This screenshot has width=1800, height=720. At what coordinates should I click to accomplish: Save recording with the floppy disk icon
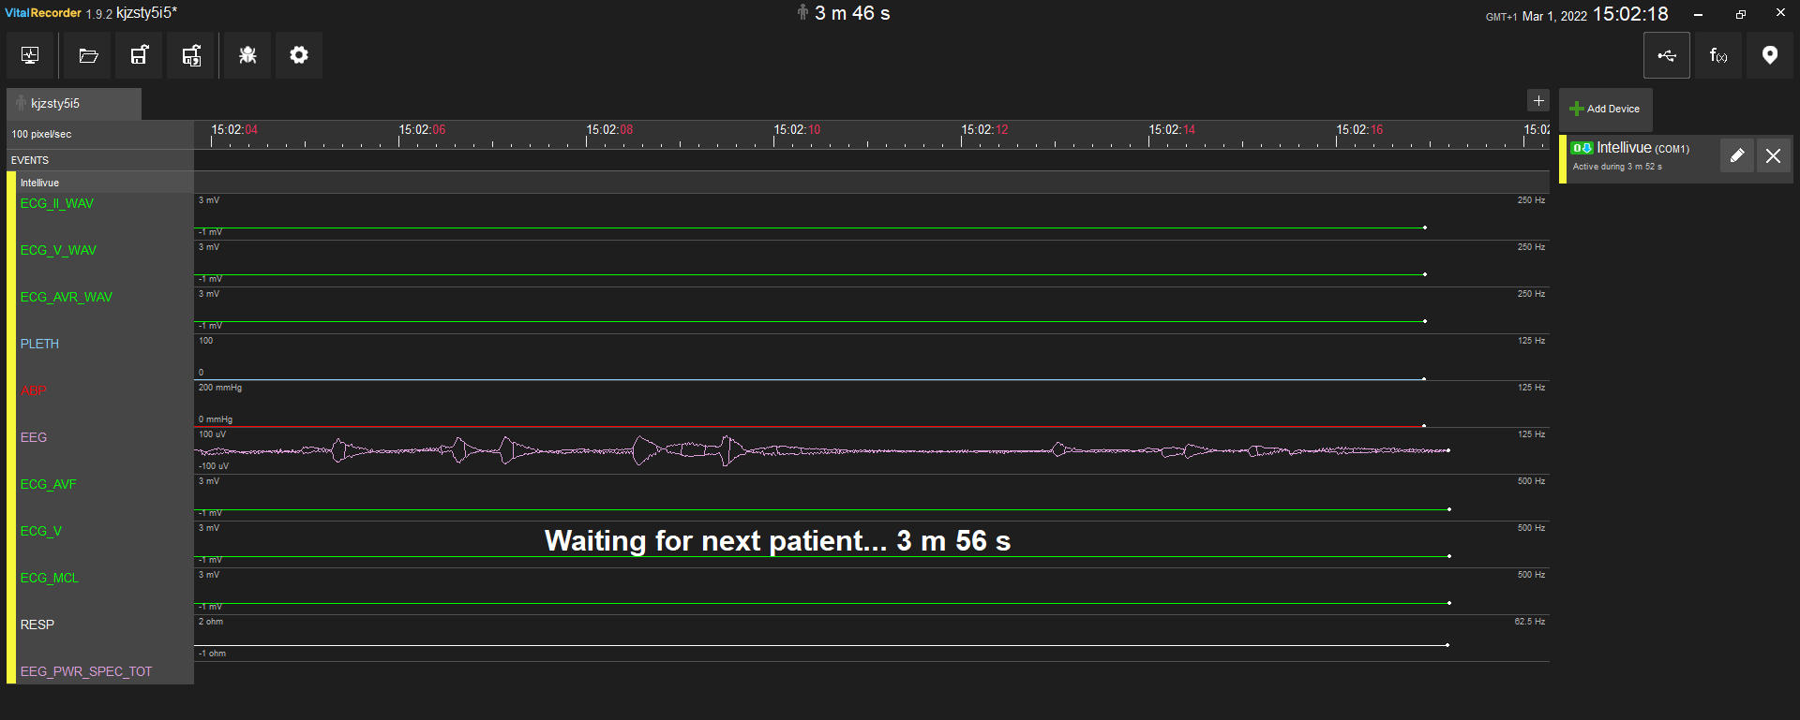[x=140, y=55]
